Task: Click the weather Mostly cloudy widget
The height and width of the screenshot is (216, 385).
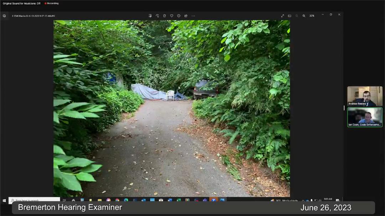Action: pyautogui.click(x=284, y=200)
